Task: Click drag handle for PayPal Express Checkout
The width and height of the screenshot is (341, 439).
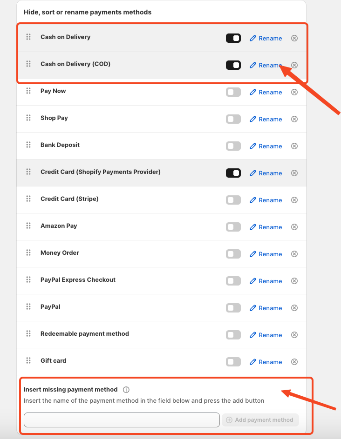Action: tap(28, 280)
